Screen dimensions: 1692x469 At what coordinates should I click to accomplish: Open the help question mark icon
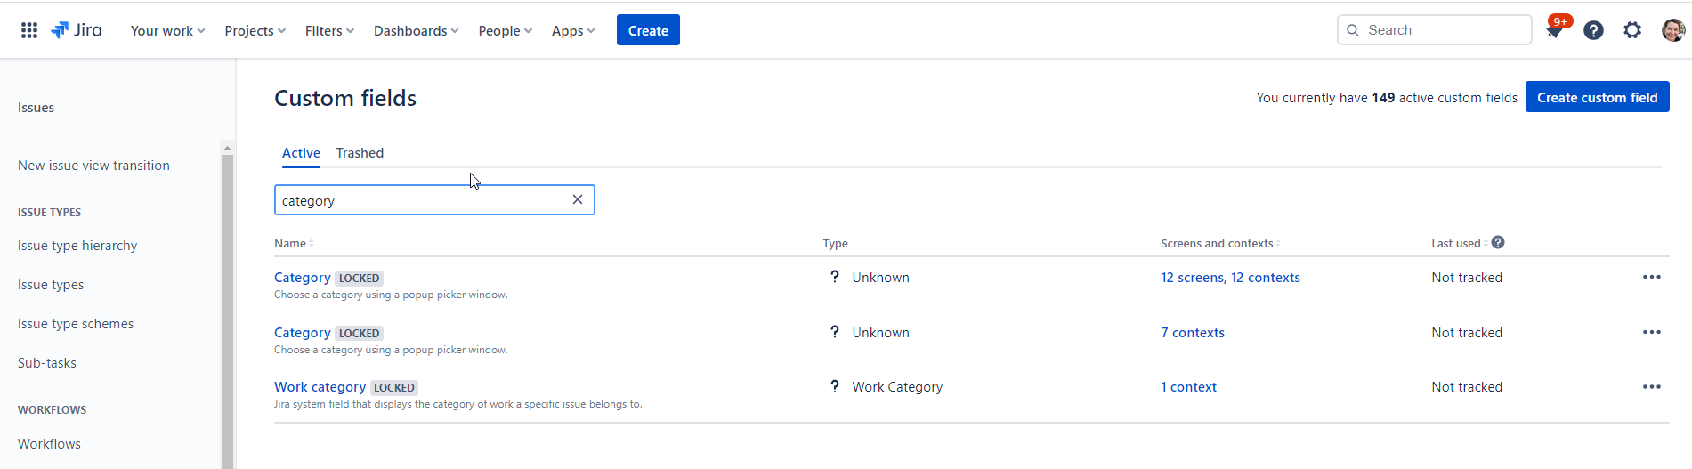[1593, 30]
